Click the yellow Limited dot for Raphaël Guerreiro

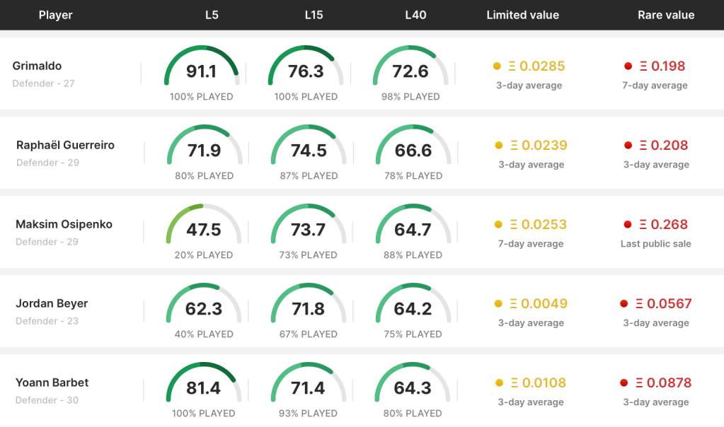point(499,146)
